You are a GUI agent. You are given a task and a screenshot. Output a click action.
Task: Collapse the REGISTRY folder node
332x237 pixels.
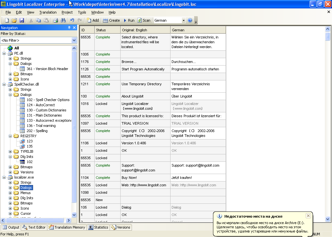[x=10, y=136]
